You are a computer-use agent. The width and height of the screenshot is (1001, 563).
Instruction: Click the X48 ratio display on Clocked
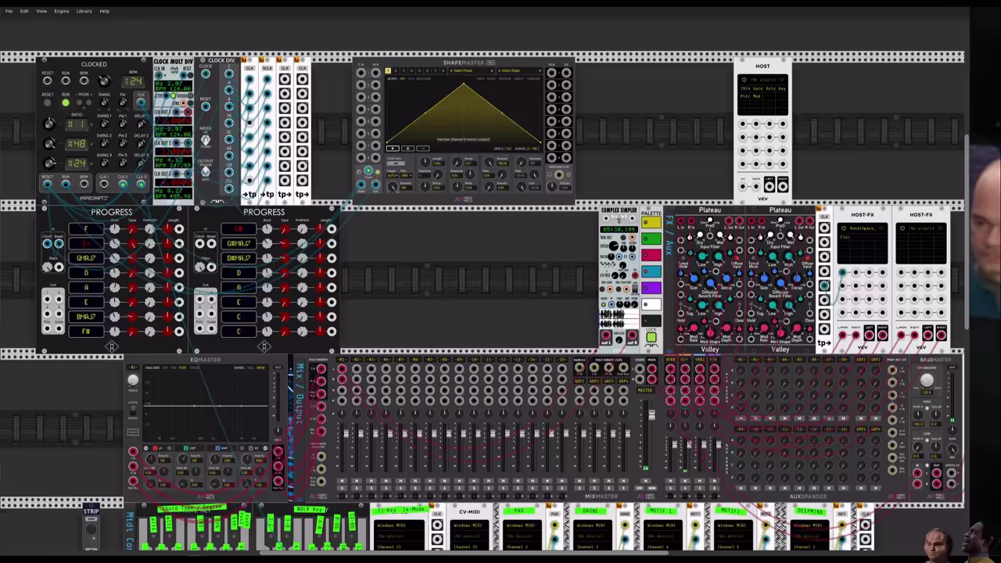pos(77,144)
